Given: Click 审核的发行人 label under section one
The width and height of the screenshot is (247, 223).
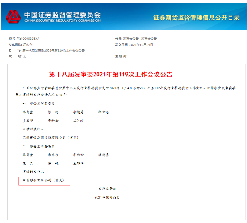Looking at the screenshot, I should coord(34,129).
